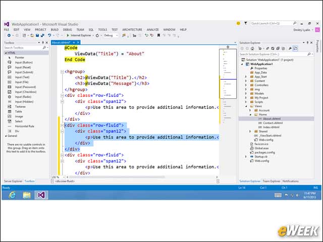Collapse the Views folder node
Image resolution: width=323 pixels, height=242 pixels.
click(x=246, y=106)
